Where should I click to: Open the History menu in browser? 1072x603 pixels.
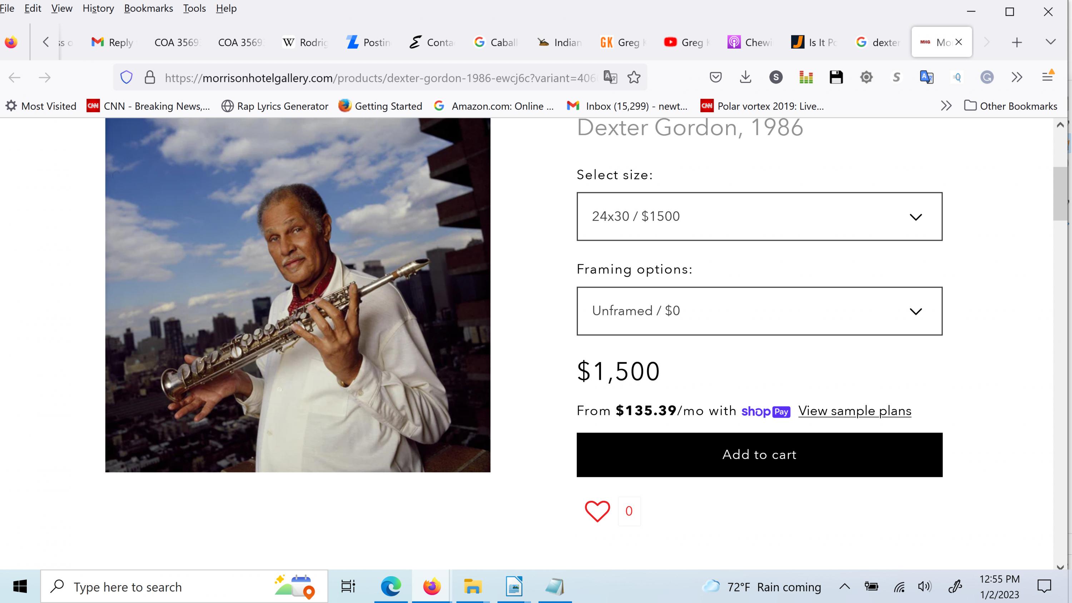coord(98,8)
